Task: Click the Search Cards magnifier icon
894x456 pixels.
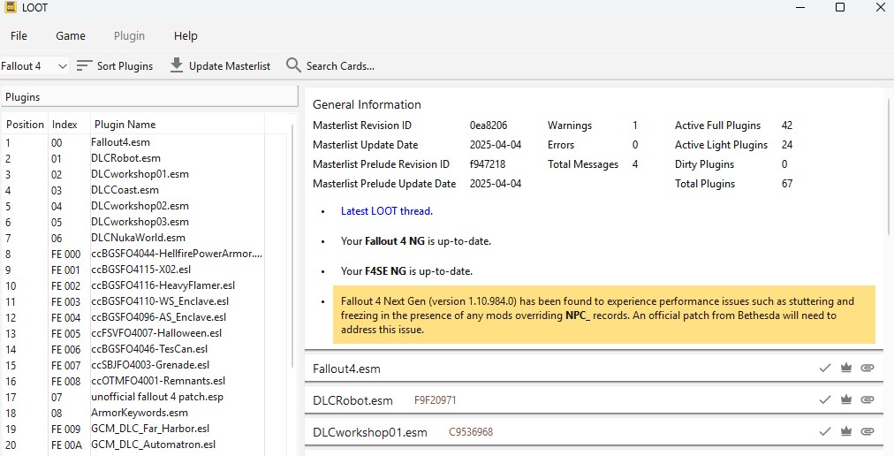Action: pos(293,65)
